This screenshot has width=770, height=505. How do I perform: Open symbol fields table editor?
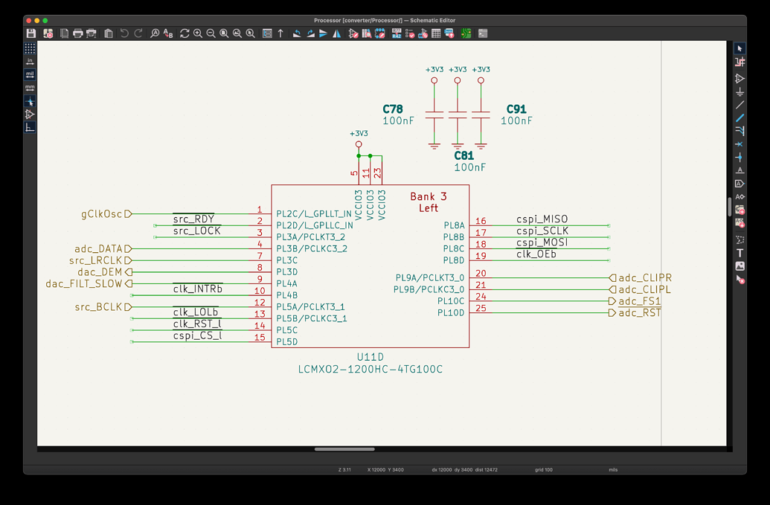[x=436, y=33]
